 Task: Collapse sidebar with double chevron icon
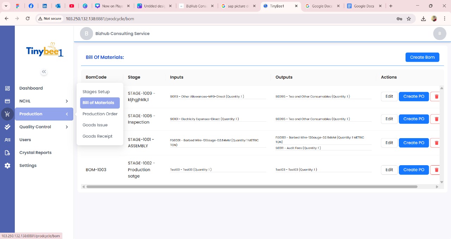[x=44, y=72]
